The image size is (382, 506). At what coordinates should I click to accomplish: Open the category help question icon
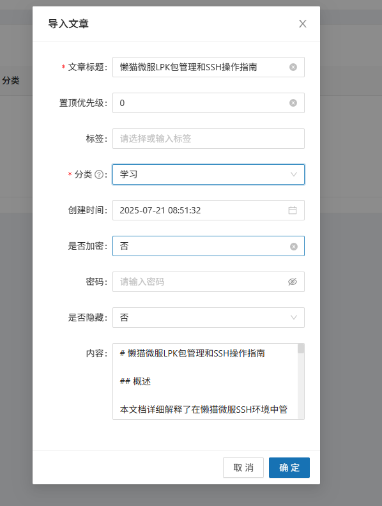(100, 174)
